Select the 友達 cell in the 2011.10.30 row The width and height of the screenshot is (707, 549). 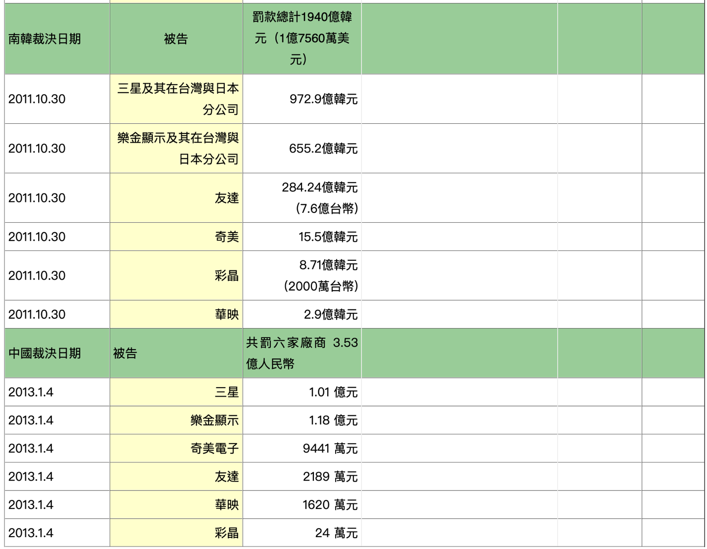[176, 198]
